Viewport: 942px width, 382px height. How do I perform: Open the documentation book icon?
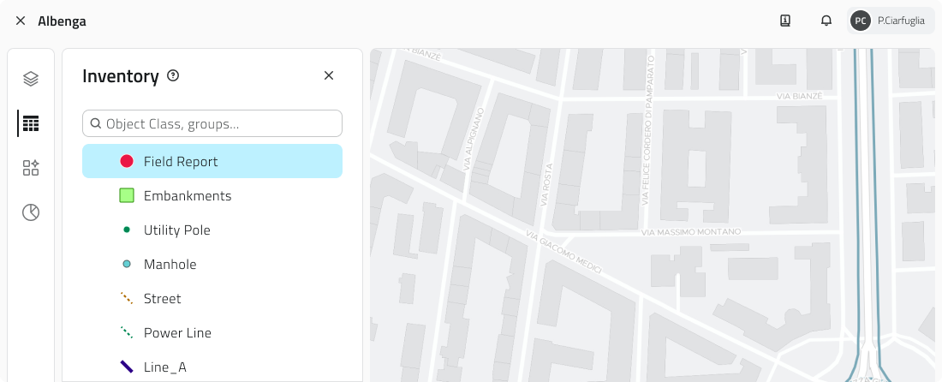(785, 21)
